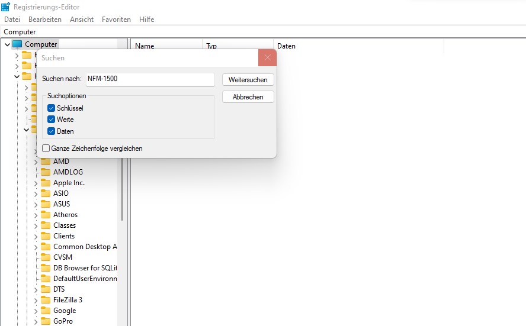Click the ASIO folder icon
The image size is (526, 326).
45,193
